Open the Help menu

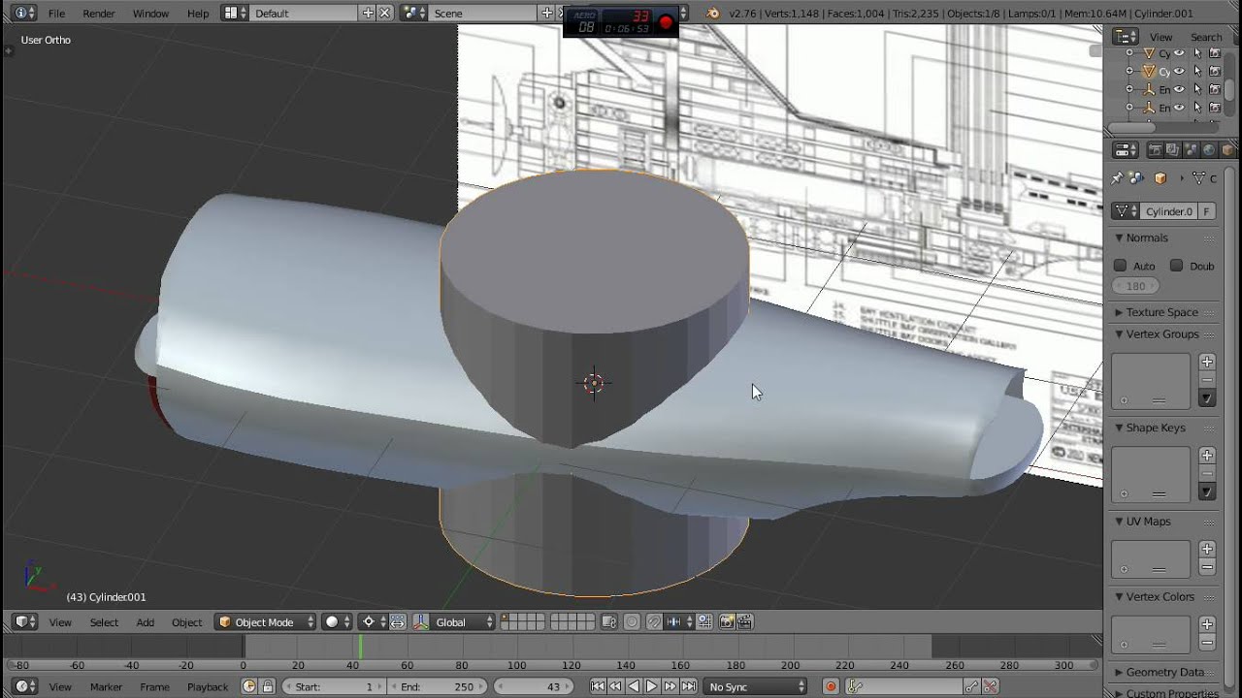click(x=198, y=14)
